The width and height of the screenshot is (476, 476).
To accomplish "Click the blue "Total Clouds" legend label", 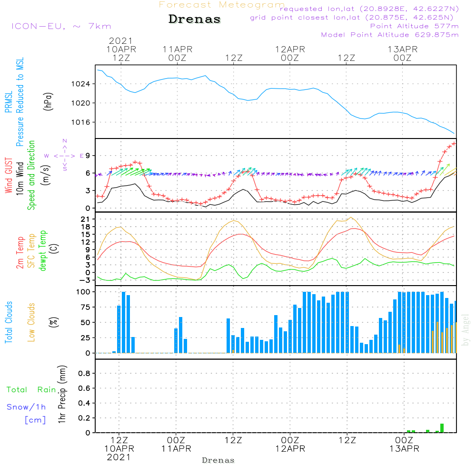I will (x=9, y=322).
